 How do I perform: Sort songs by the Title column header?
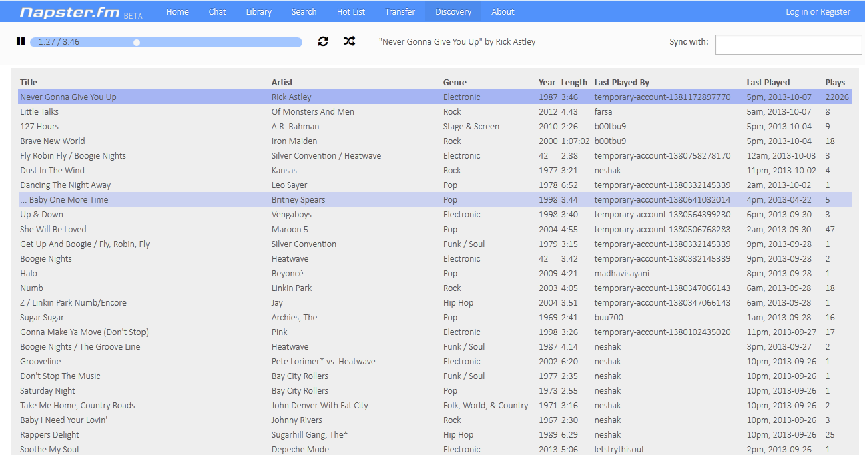(29, 83)
